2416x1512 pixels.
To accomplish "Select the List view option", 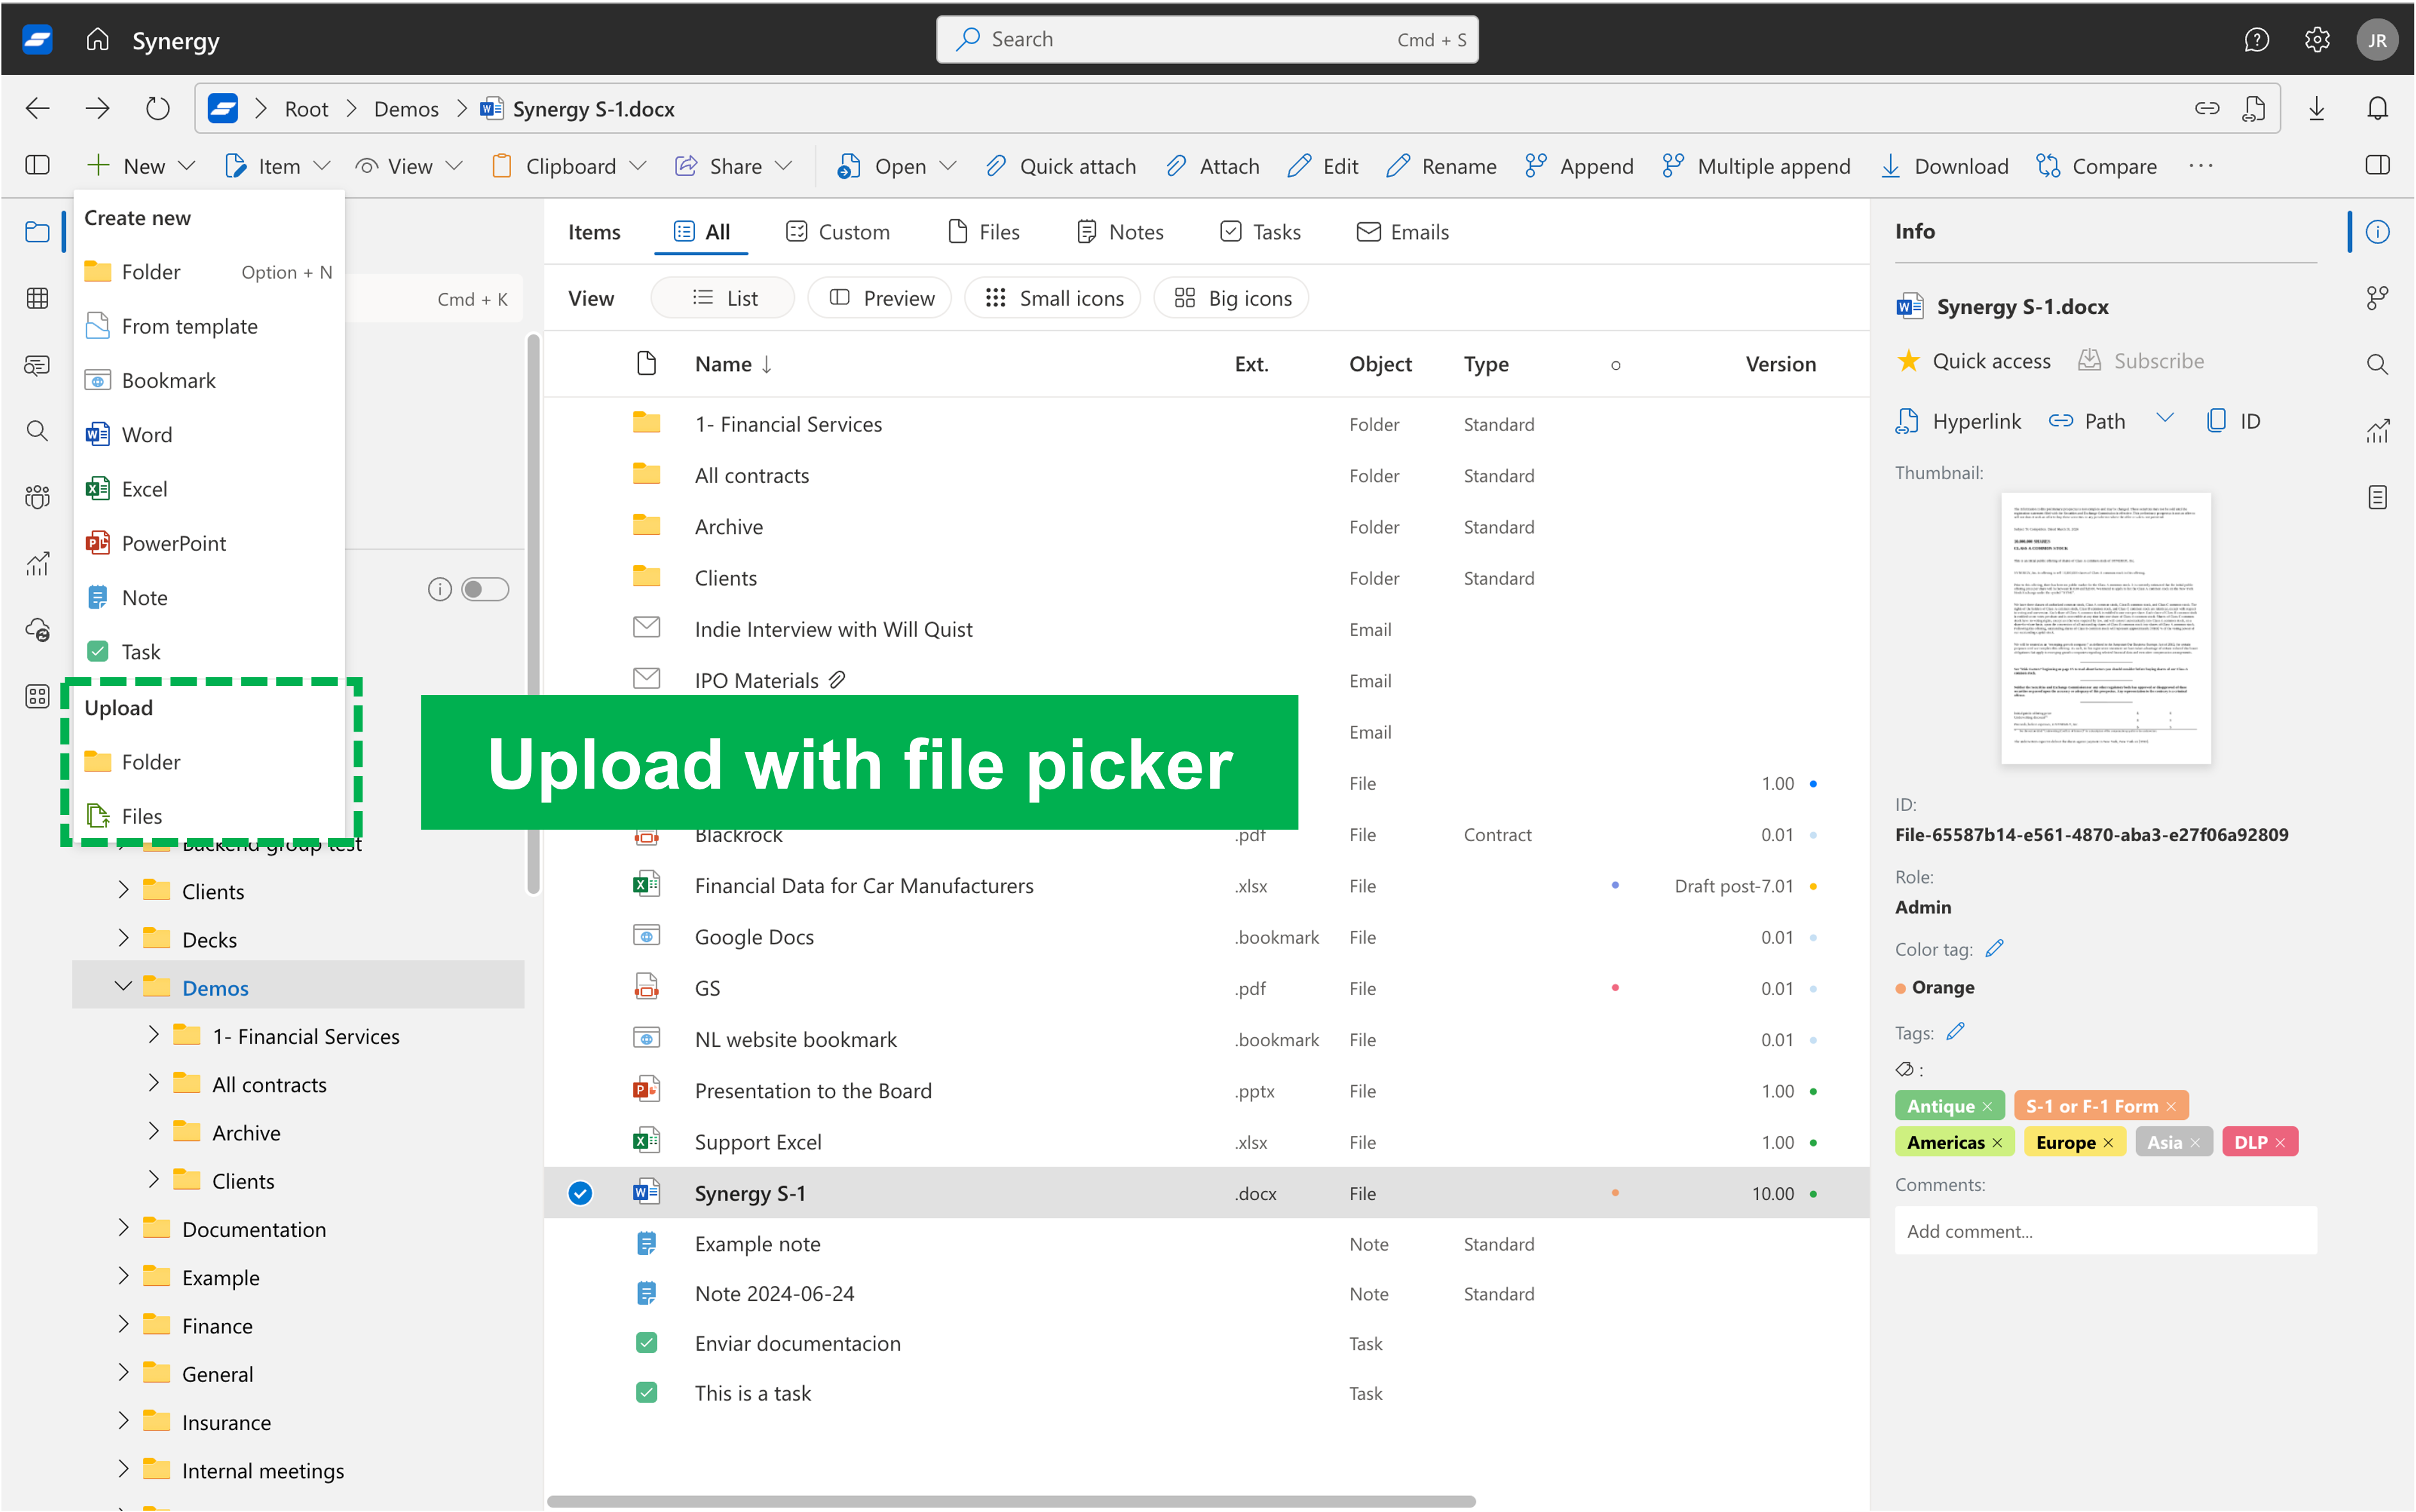I will click(x=722, y=298).
